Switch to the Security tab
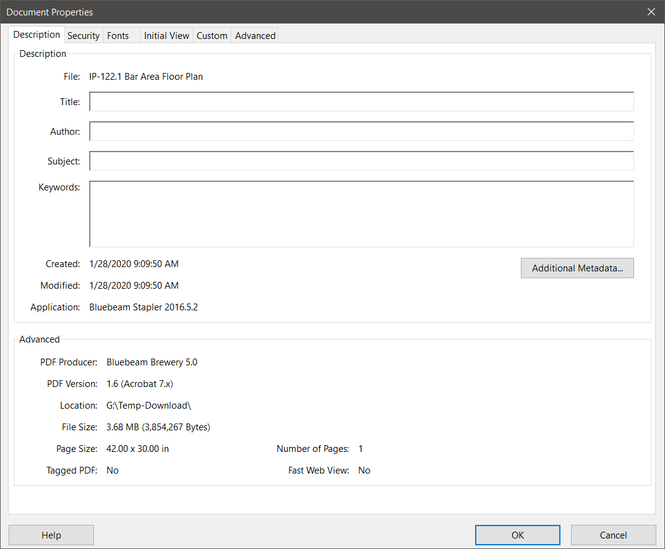 83,35
